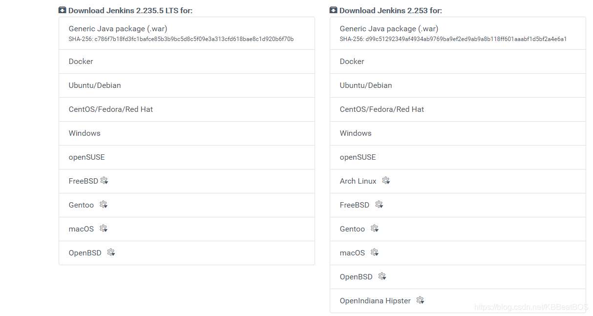The image size is (593, 316).
Task: Choose CentOS/Fedora/Red Hat under 2.235.5 LTS
Action: pos(187,109)
